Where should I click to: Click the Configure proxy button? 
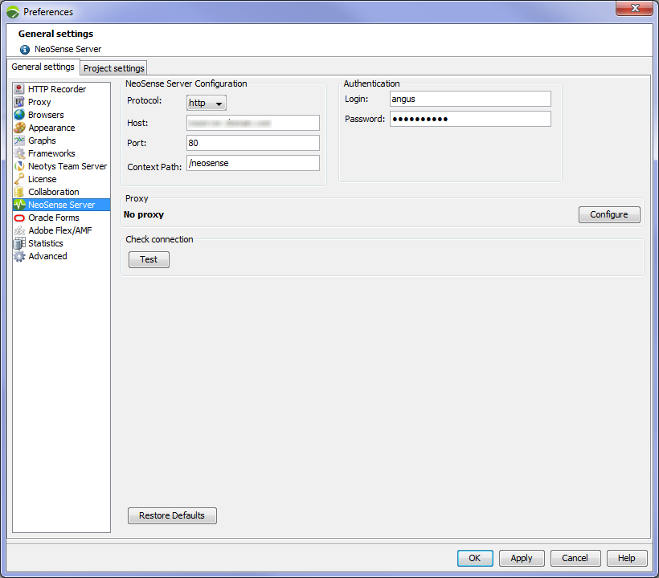(608, 215)
